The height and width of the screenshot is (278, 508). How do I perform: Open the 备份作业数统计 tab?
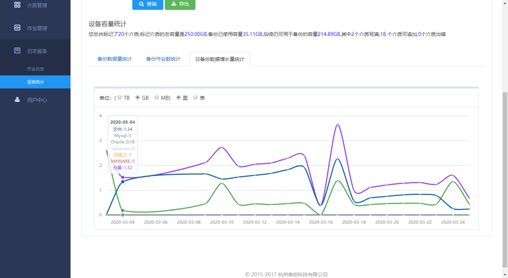click(x=163, y=59)
